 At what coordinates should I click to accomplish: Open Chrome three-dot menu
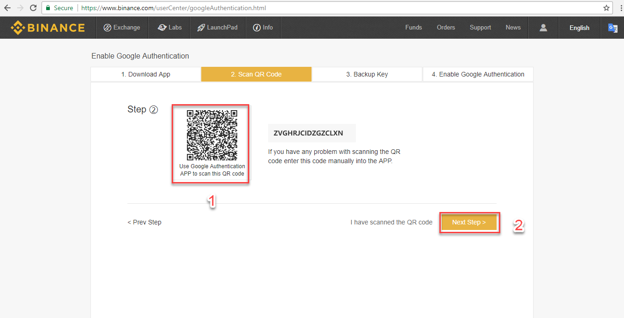620,8
